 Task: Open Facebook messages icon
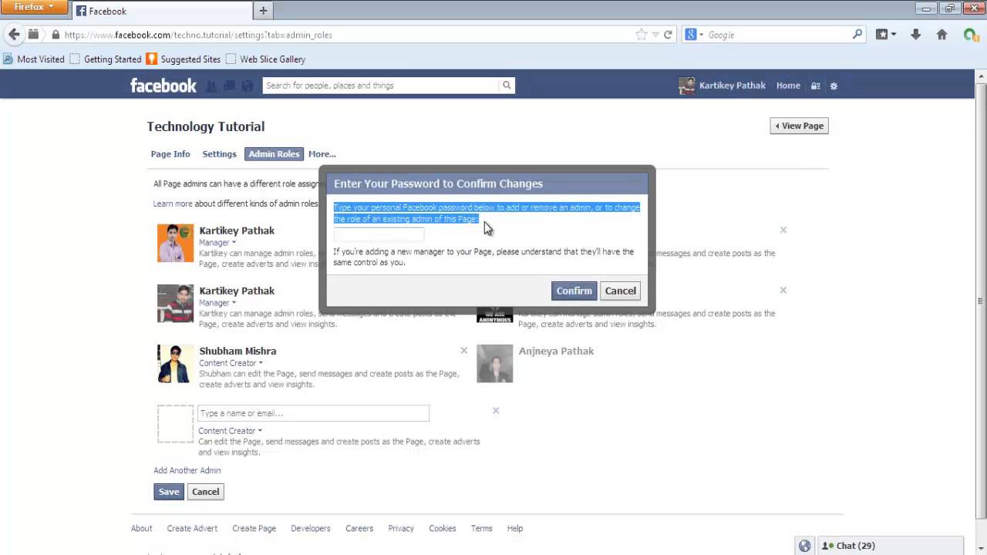point(229,86)
